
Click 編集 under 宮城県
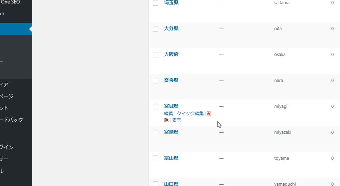point(168,113)
